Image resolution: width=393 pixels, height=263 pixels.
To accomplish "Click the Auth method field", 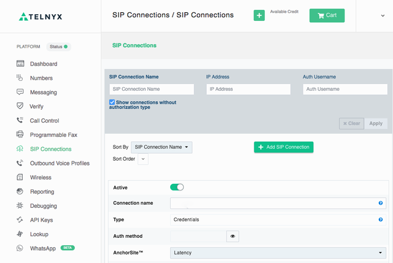I will tap(198, 236).
